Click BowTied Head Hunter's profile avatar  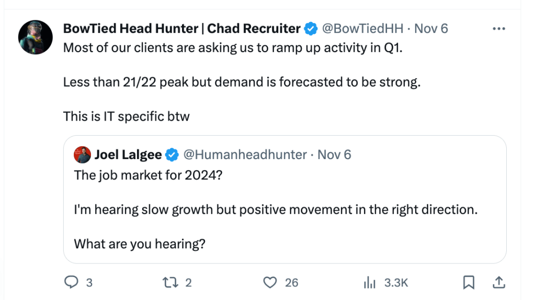coord(36,38)
